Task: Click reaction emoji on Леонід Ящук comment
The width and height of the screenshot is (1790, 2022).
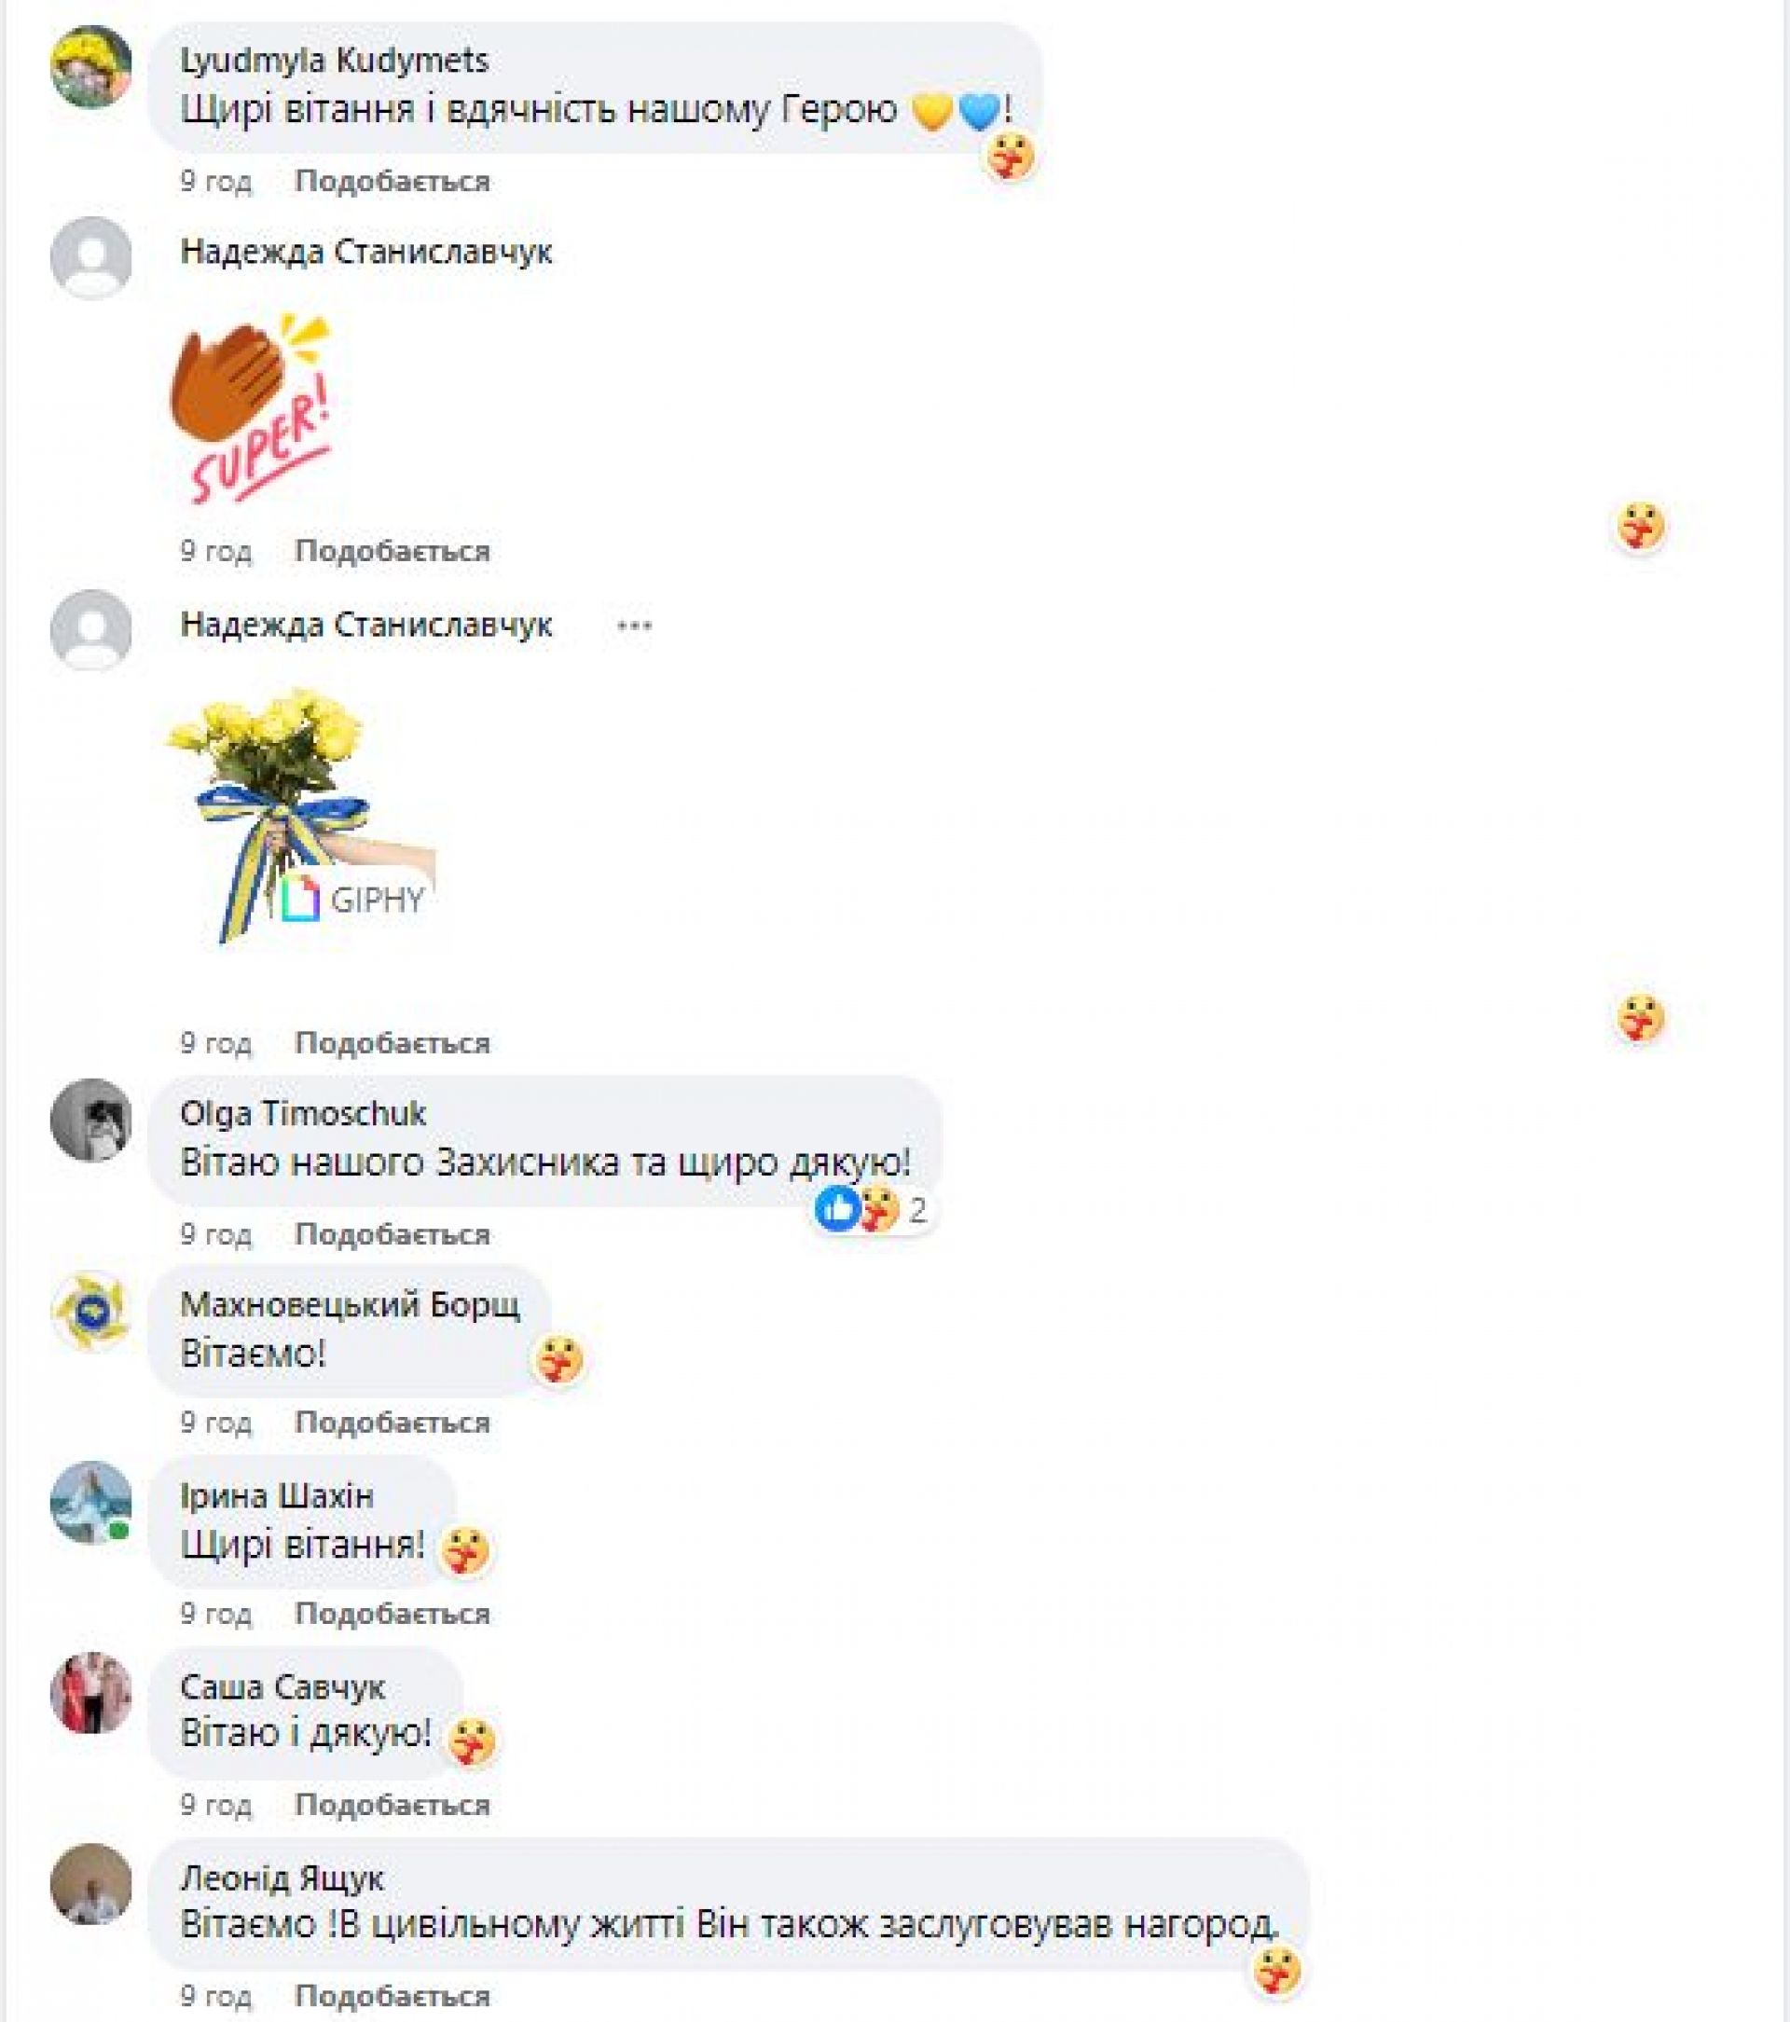Action: click(1277, 1970)
